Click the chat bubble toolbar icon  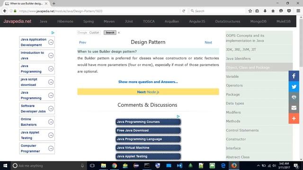click(x=281, y=11)
